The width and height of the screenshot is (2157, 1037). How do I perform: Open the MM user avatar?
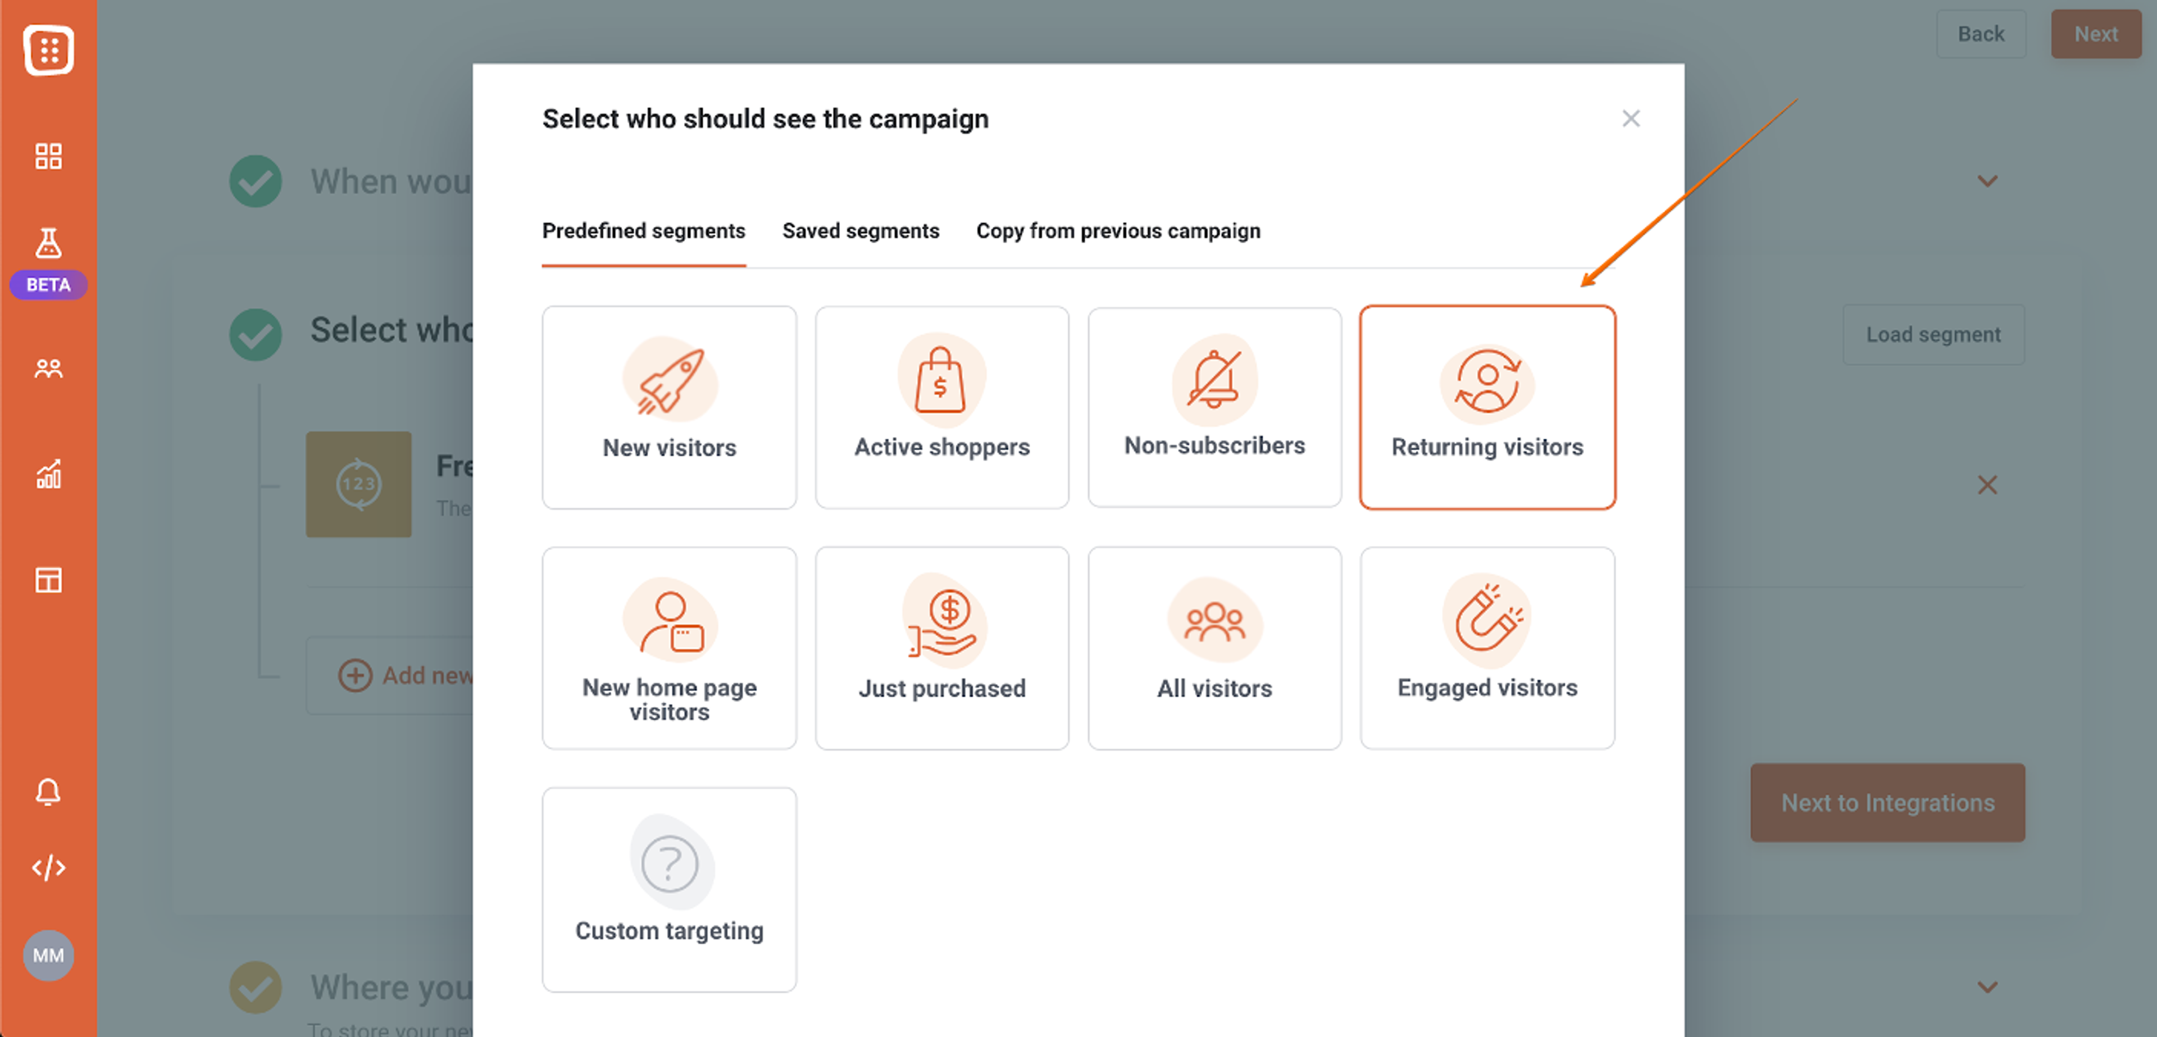[48, 955]
